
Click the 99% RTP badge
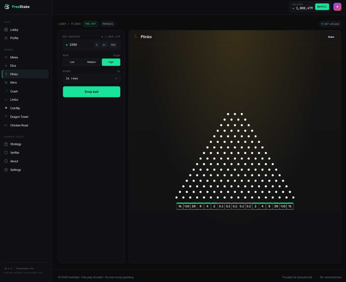(90, 24)
